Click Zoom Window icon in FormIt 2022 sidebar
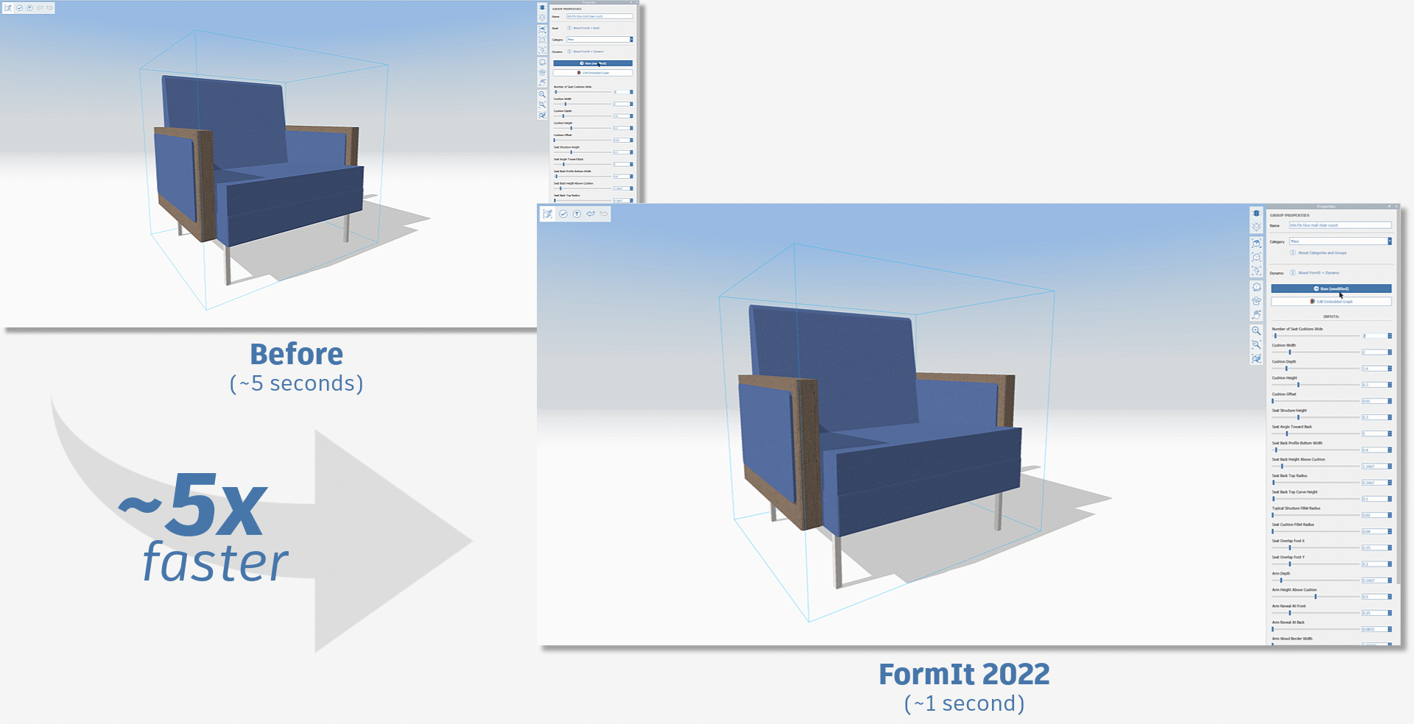1414x724 pixels. (1256, 345)
